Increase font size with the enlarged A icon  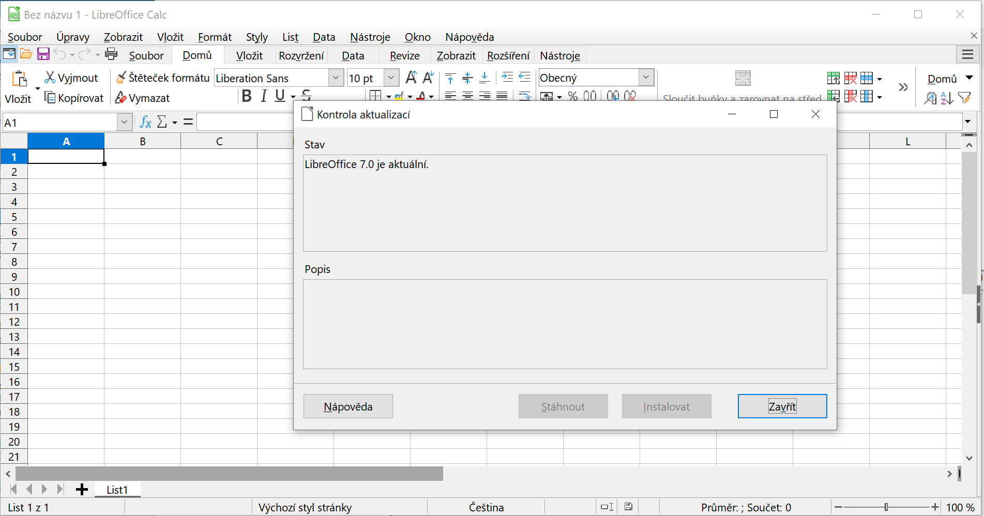click(x=411, y=78)
